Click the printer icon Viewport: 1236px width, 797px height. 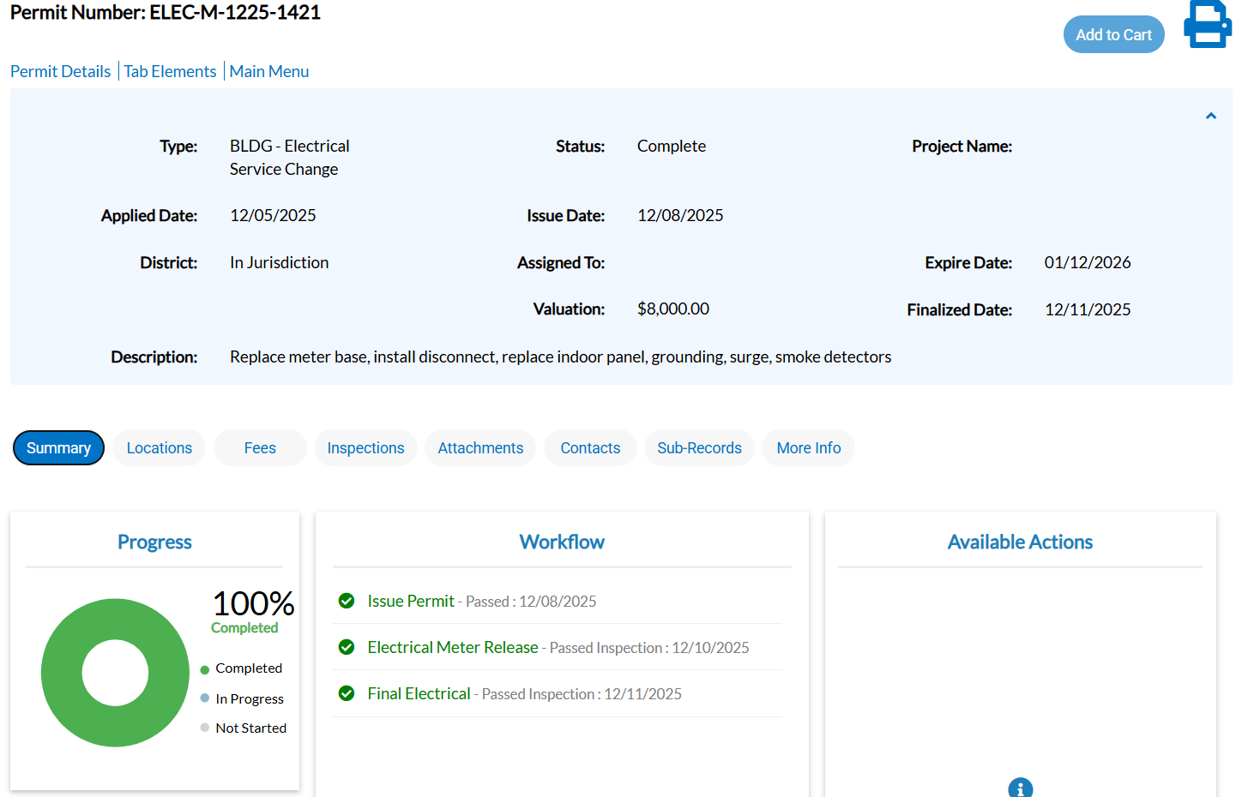click(1208, 24)
